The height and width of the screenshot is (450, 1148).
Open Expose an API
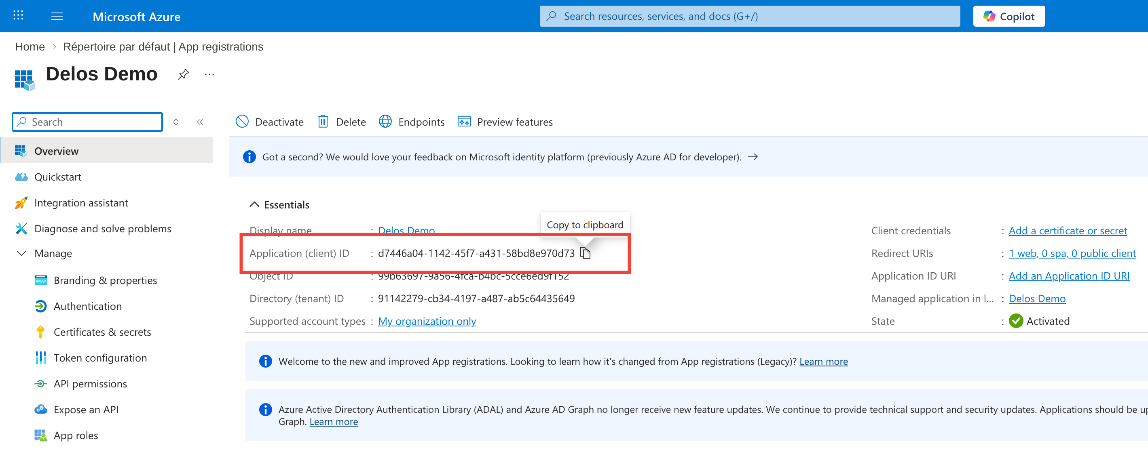[76, 409]
